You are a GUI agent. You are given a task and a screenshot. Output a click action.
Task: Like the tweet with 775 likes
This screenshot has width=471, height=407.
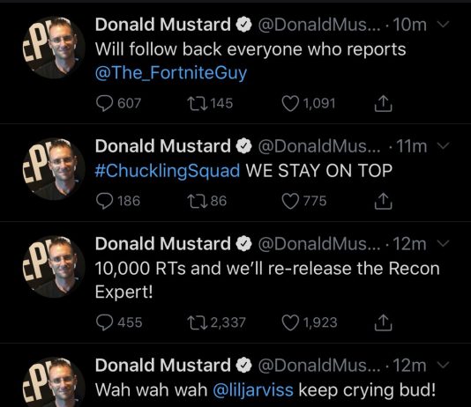point(290,201)
